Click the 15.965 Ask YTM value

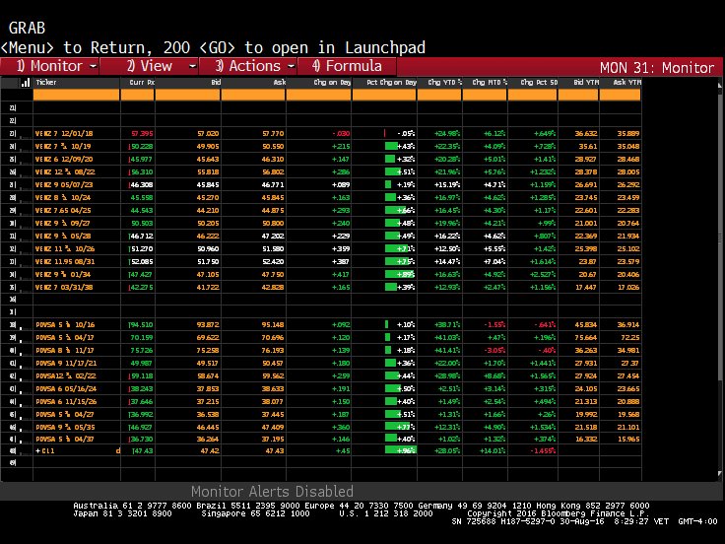pyautogui.click(x=628, y=439)
